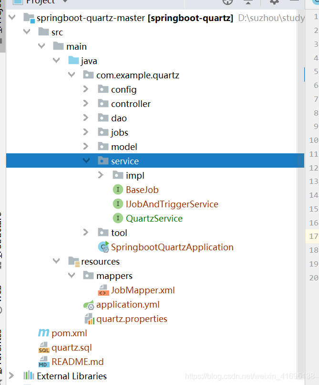Select SpringbootQuartzApplication class name
The width and height of the screenshot is (319, 385).
(172, 247)
